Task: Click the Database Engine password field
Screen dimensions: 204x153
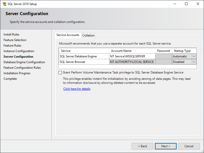Action: coord(164,56)
